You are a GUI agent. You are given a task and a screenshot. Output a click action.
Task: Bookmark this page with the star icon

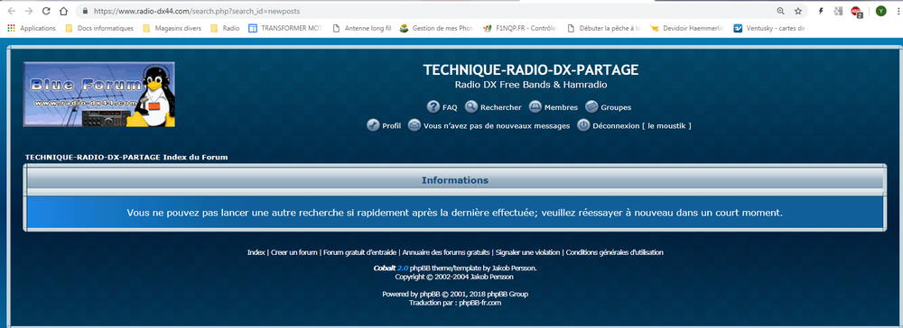(798, 11)
